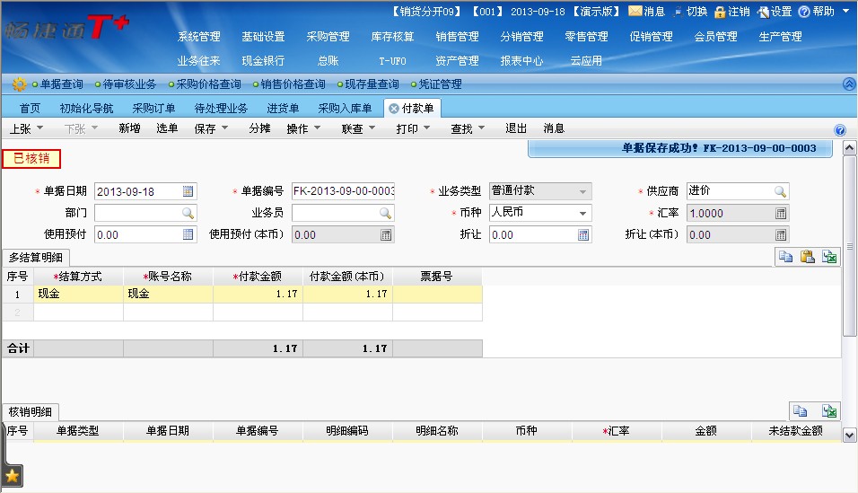The width and height of the screenshot is (858, 493).
Task: Export 多结算明细 grid to Excel
Action: click(x=829, y=256)
